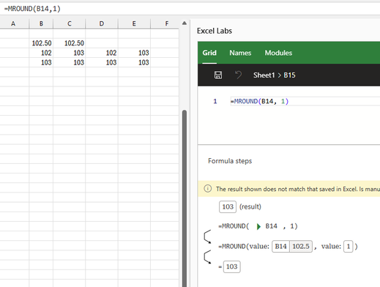Click the 102.5 value chip

[301, 246]
